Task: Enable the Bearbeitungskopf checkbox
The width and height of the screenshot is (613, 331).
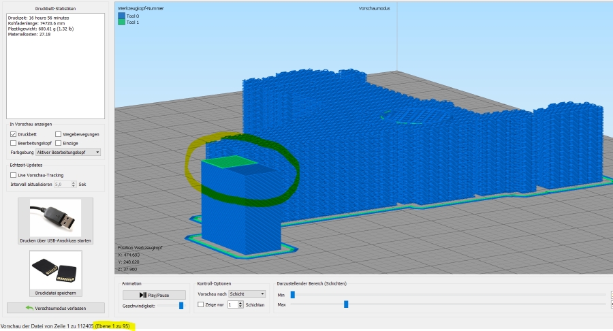Action: point(14,143)
